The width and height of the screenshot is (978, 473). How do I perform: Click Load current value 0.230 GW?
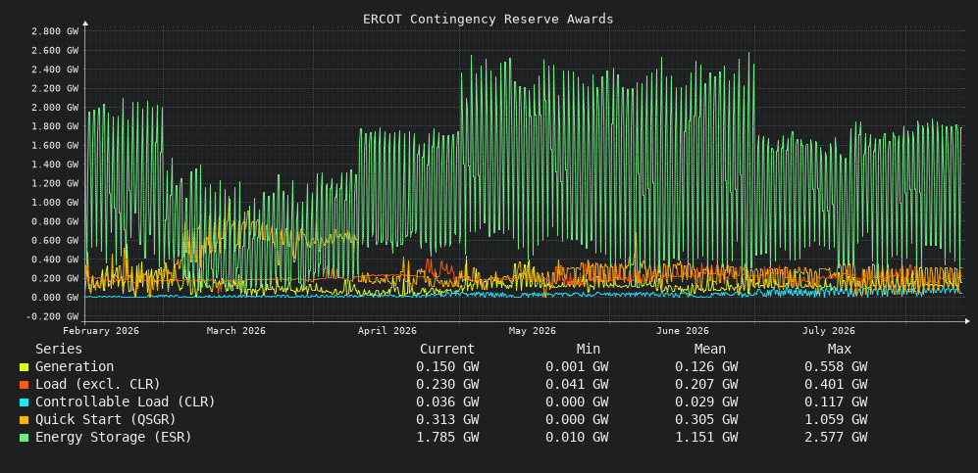point(447,384)
